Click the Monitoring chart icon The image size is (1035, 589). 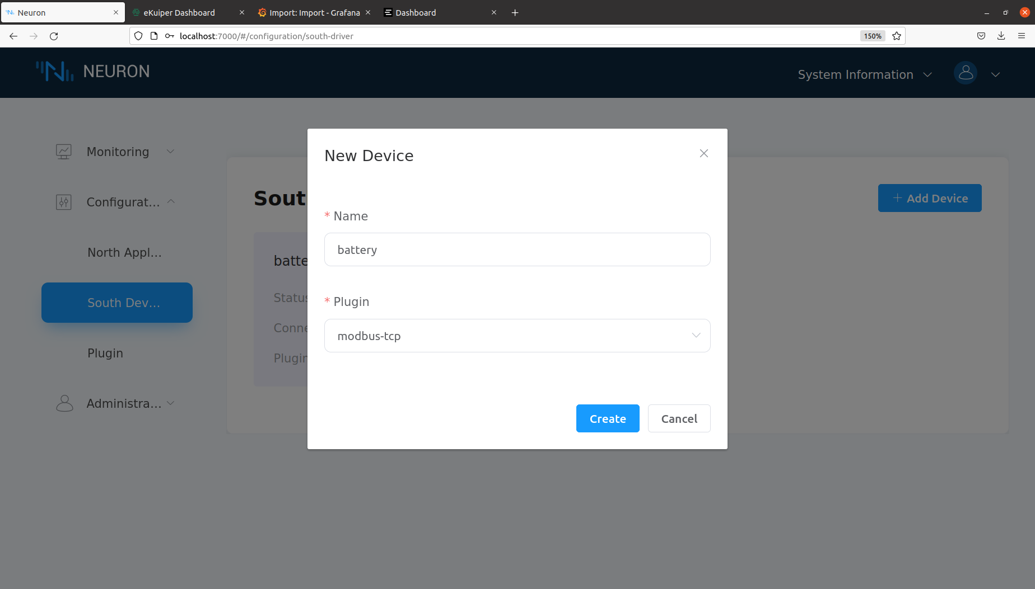[64, 152]
